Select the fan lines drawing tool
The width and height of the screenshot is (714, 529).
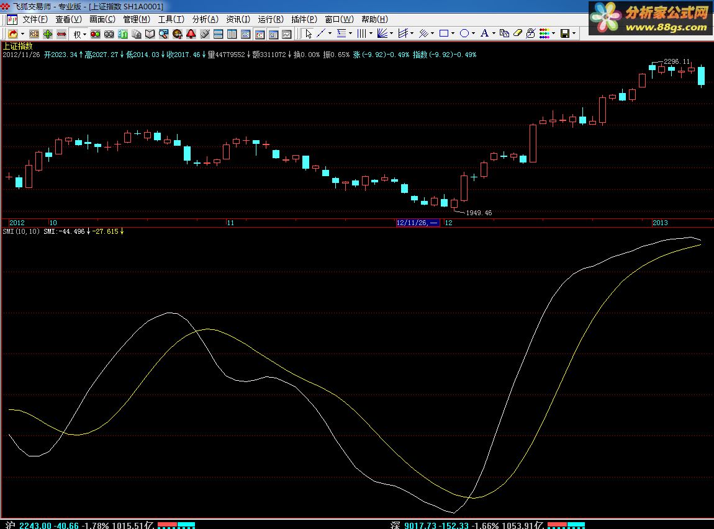pyautogui.click(x=382, y=33)
